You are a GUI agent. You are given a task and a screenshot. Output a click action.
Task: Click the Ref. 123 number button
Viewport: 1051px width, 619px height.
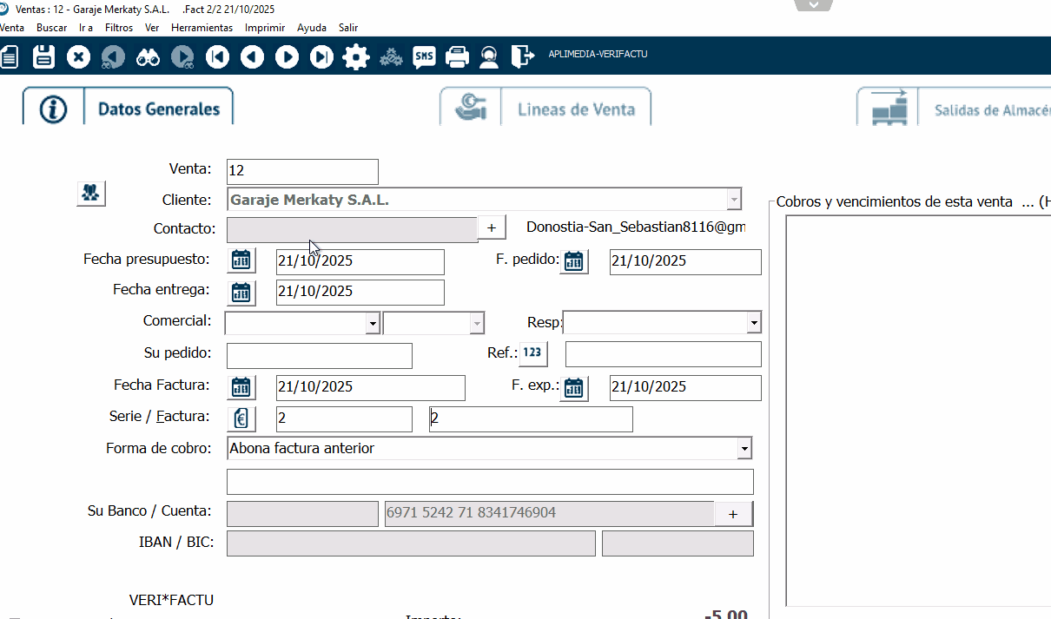[533, 353]
